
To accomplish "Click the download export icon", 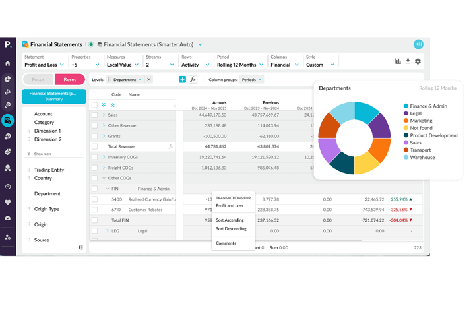I will point(408,61).
